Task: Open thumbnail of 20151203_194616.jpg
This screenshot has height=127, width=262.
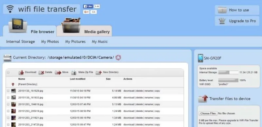Action: coord(13,104)
